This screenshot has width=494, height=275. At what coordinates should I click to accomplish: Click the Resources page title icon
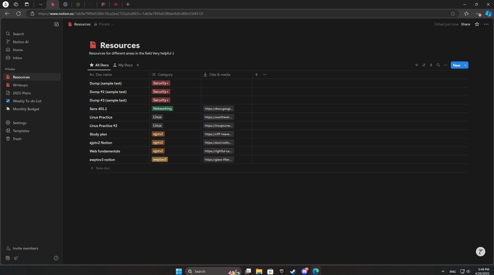pyautogui.click(x=93, y=45)
